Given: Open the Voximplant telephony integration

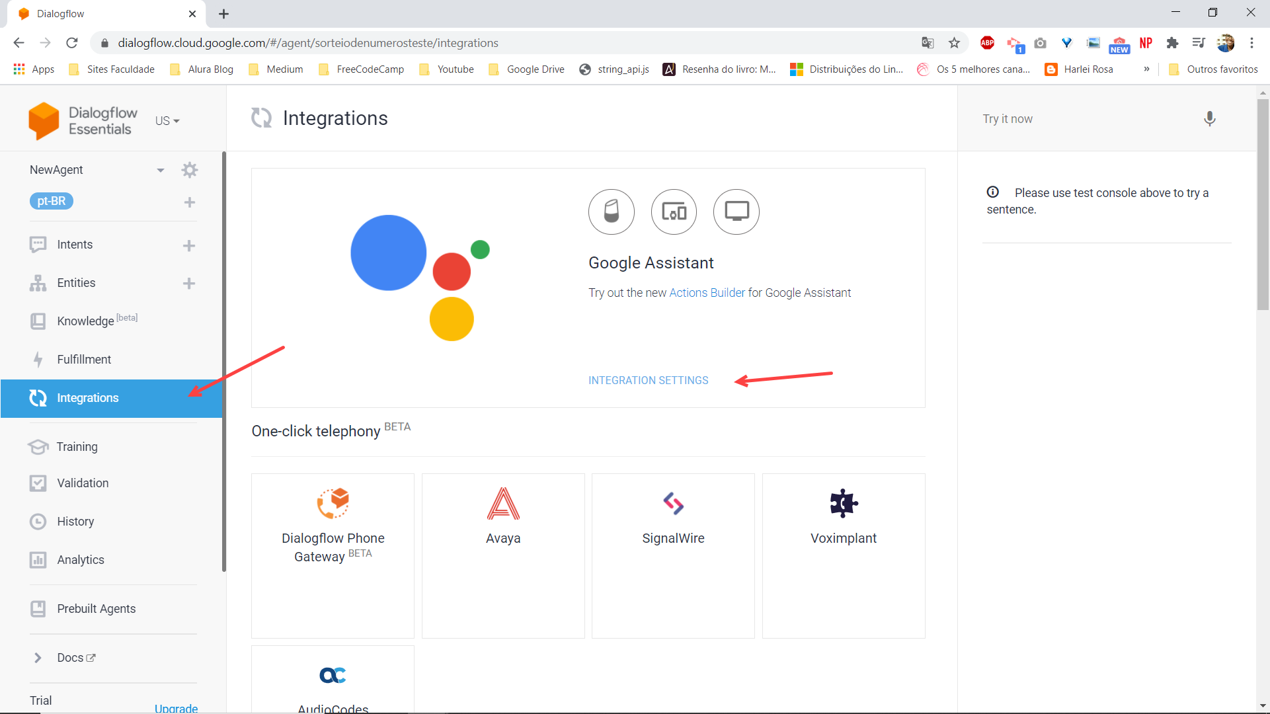Looking at the screenshot, I should pos(844,556).
